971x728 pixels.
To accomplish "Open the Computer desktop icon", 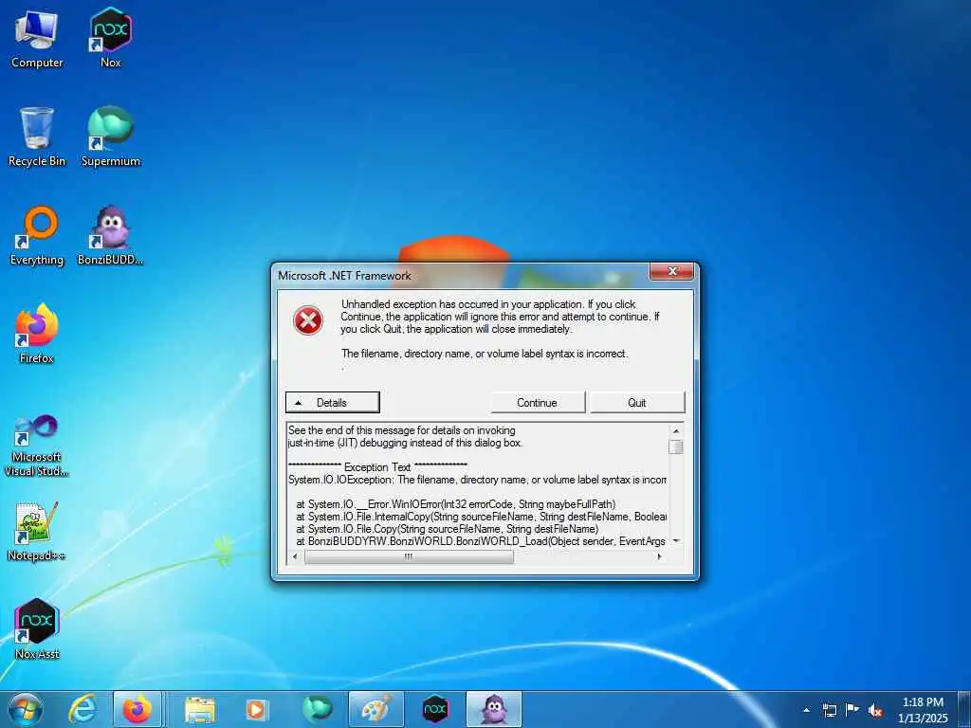I will point(37,38).
